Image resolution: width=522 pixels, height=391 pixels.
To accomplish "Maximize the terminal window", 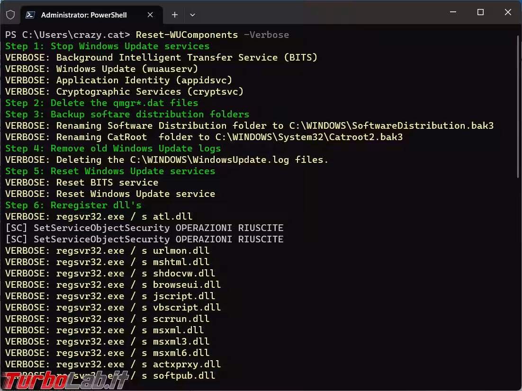I will pos(480,13).
